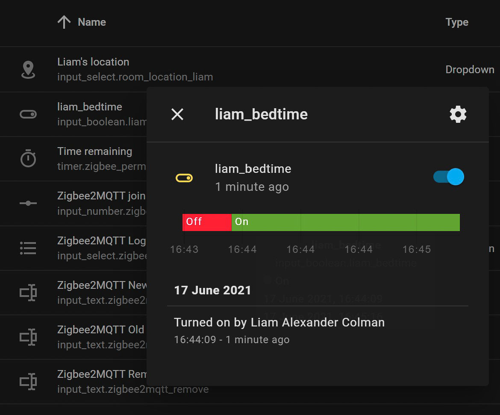The image size is (500, 415).
Task: Click the map pin icon for Liam's location
Action: click(27, 69)
